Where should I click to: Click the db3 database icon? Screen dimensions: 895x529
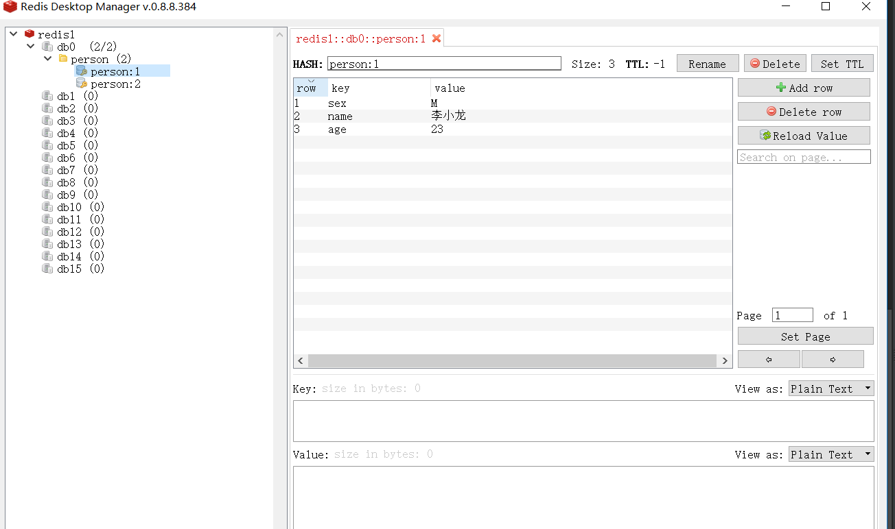47,121
